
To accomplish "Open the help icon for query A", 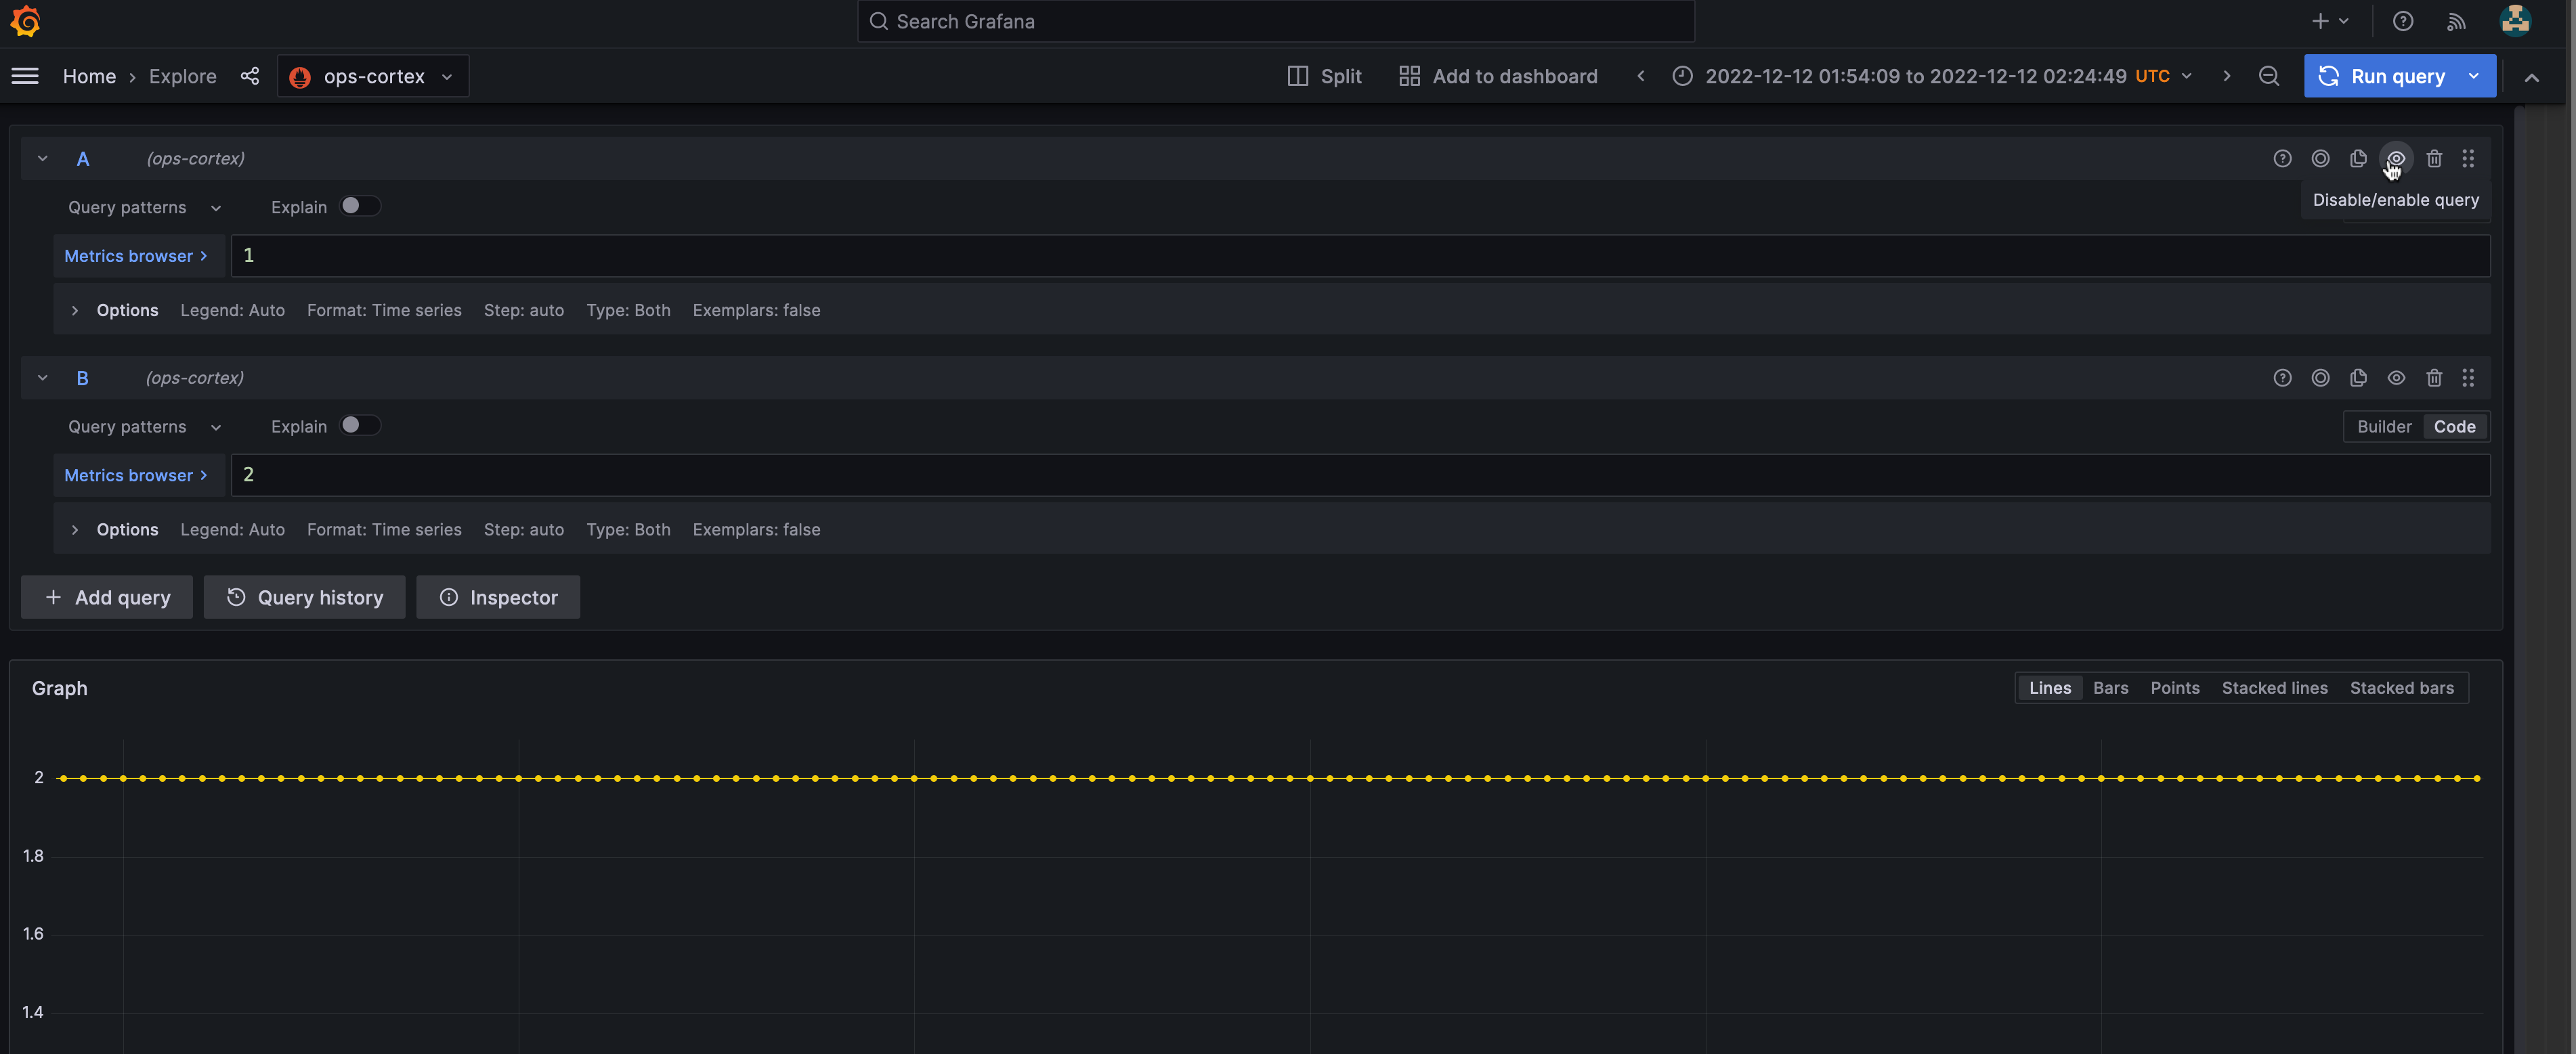I will 2283,158.
